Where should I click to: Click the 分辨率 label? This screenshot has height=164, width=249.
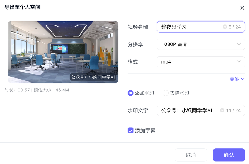135,45
